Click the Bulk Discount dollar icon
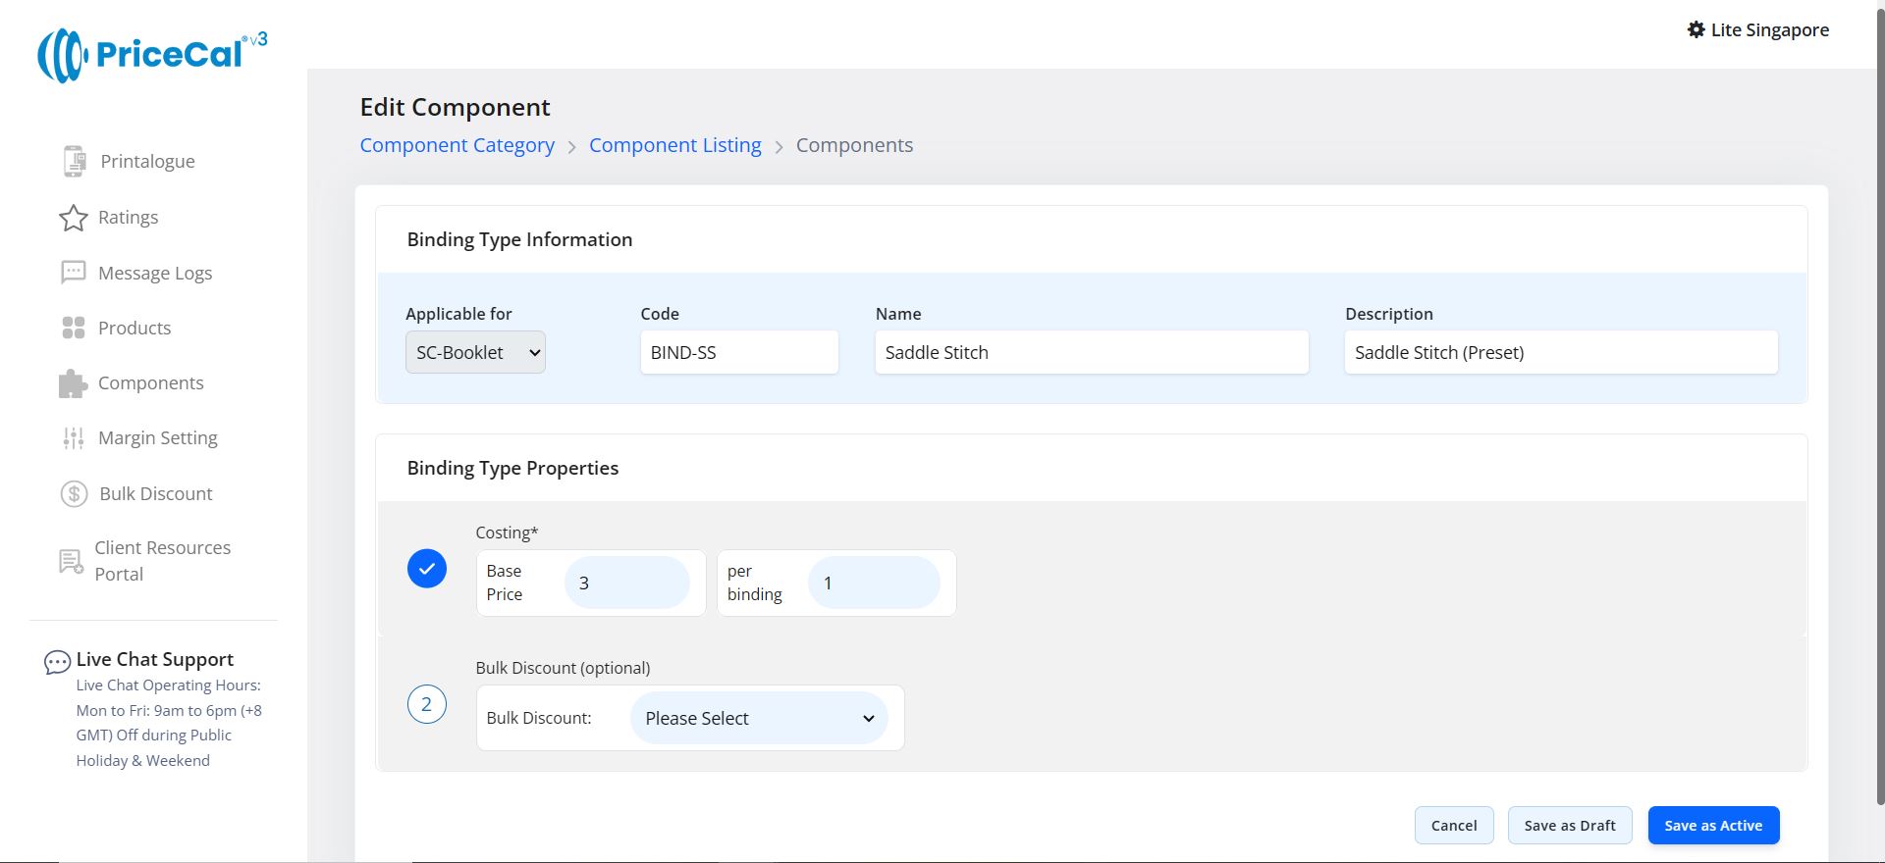The image size is (1885, 863). 75,493
